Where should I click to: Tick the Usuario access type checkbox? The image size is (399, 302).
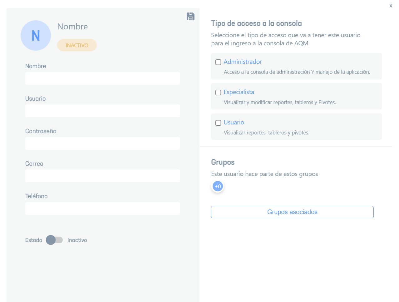coord(218,123)
